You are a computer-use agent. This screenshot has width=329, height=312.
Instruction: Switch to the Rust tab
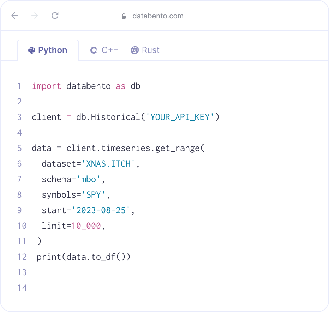tap(145, 50)
